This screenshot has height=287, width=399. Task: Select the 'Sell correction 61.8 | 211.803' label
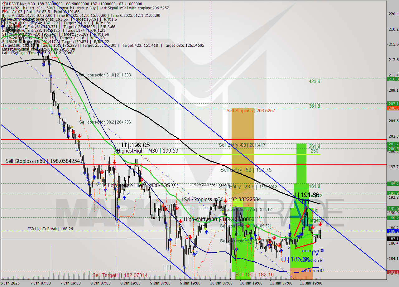tap(105, 75)
